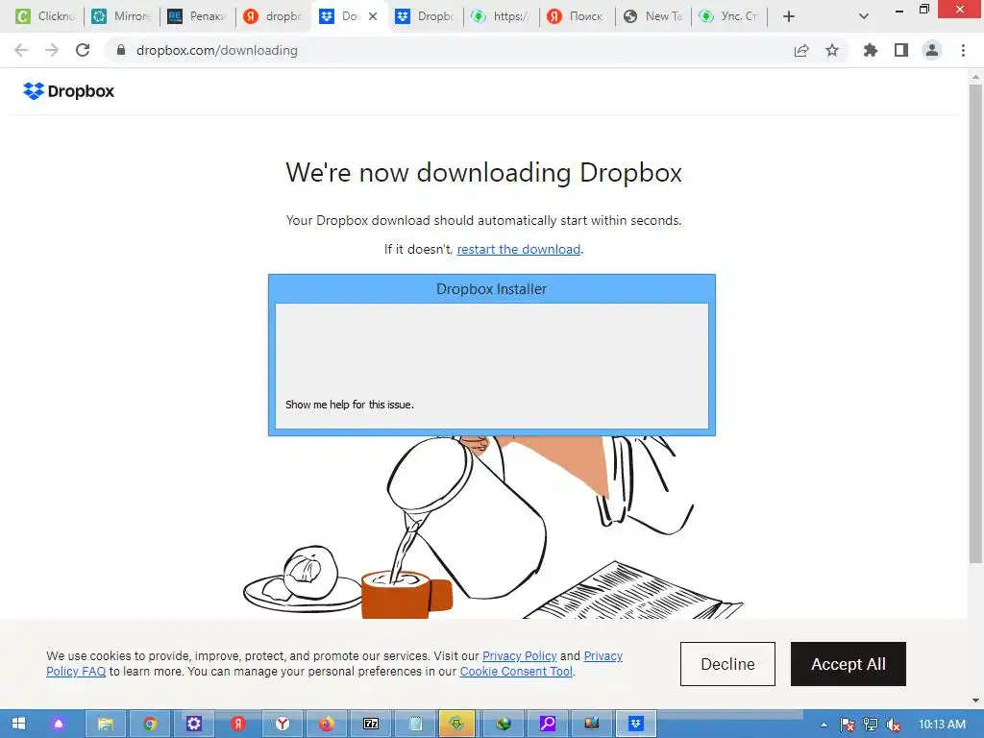Switch to the Clicknu tab
Screen dimensions: 984x738
pyautogui.click(x=46, y=16)
